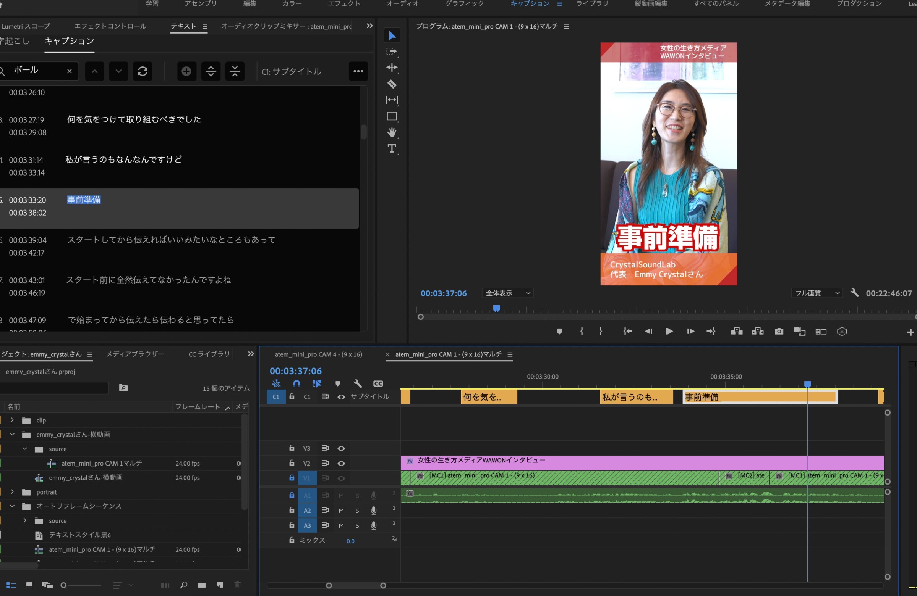
Task: Mark In point in the Program monitor
Action: pyautogui.click(x=582, y=331)
